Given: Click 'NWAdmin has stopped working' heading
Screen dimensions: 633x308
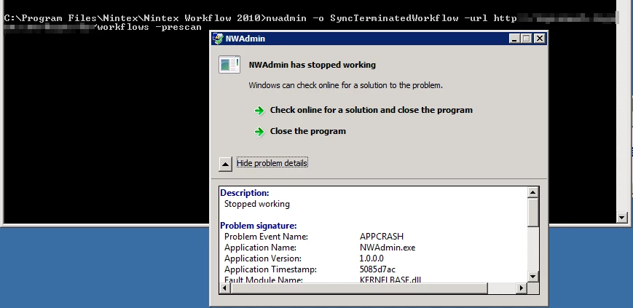Looking at the screenshot, I should coord(312,65).
